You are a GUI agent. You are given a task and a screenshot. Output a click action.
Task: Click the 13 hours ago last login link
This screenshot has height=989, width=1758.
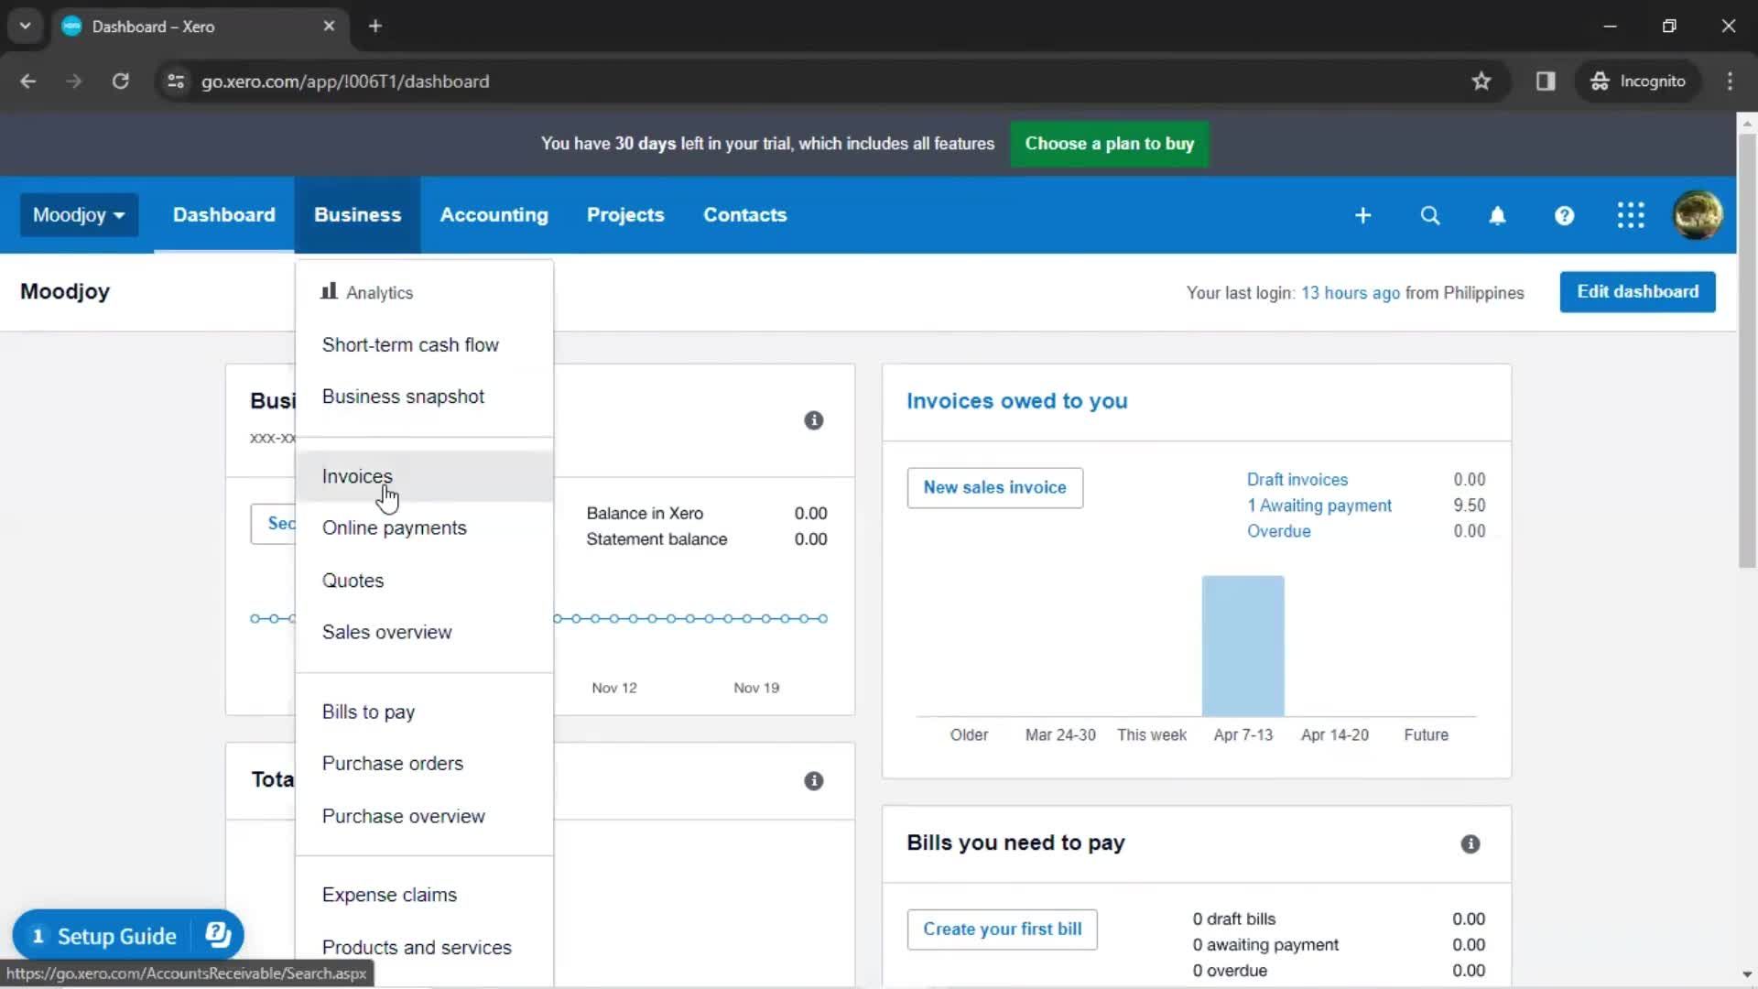click(1350, 293)
